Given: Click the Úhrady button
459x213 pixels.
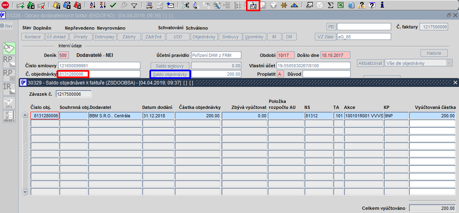Looking at the screenshot, I should [x=81, y=37].
